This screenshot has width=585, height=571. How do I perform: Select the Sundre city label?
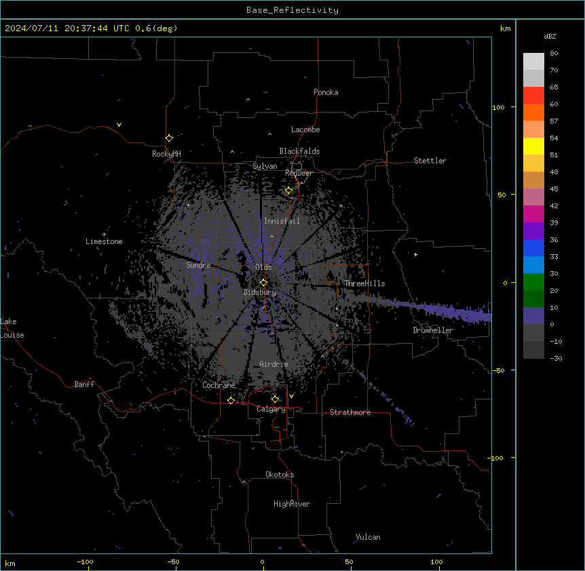[x=198, y=265]
